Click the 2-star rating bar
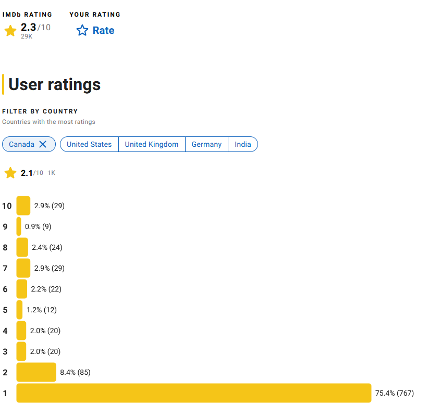The width and height of the screenshot is (429, 405). point(36,372)
